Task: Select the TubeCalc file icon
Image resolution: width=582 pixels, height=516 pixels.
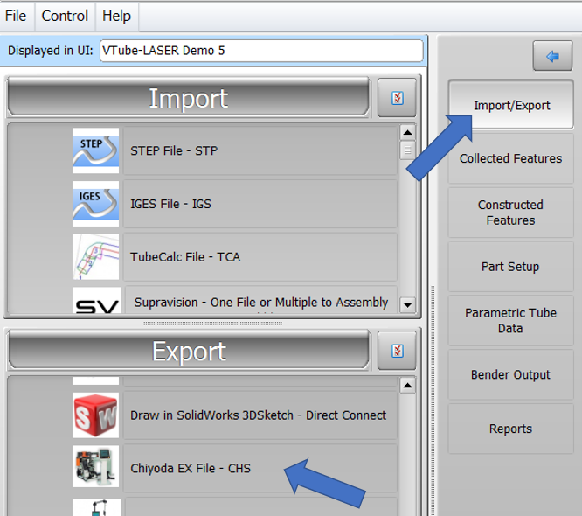Action: pyautogui.click(x=95, y=256)
